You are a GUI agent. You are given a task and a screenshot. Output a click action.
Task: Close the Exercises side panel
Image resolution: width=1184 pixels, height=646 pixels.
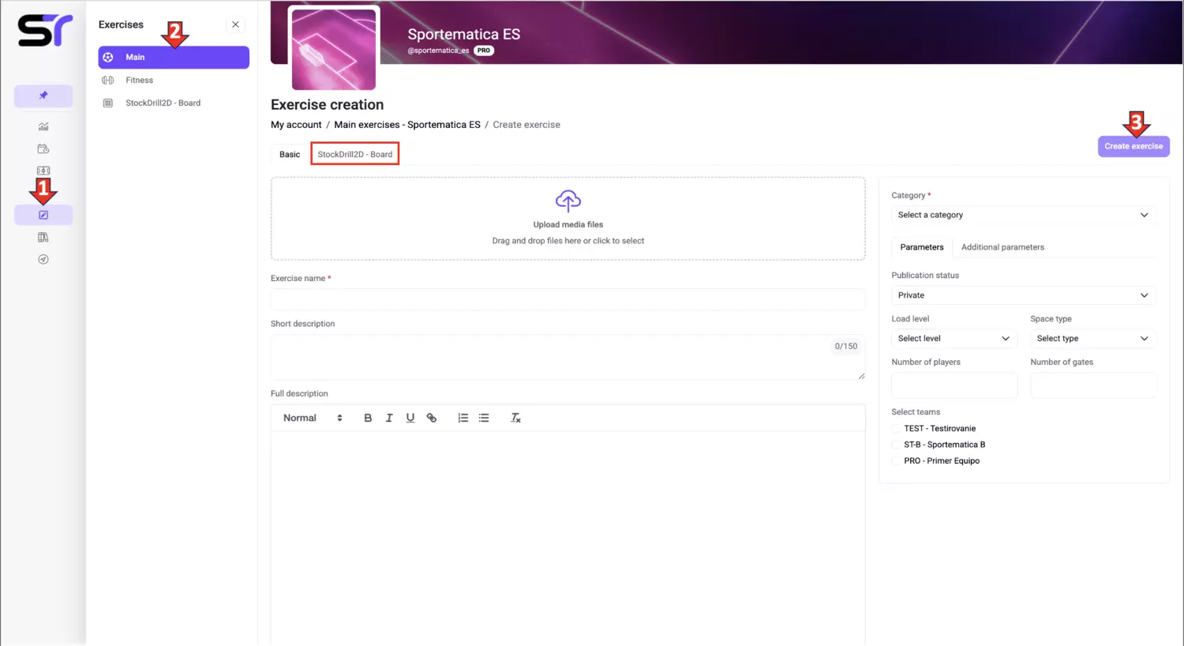point(235,24)
